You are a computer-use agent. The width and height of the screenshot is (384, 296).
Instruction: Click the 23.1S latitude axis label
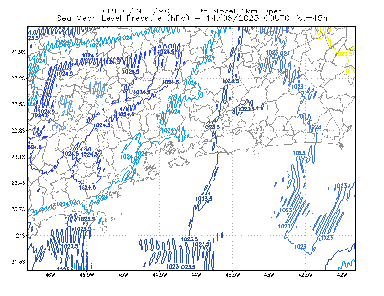point(18,157)
